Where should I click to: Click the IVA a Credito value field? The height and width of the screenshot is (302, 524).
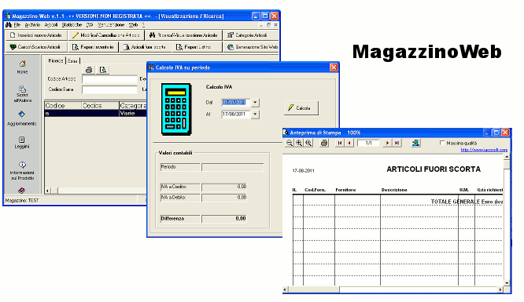(224, 187)
